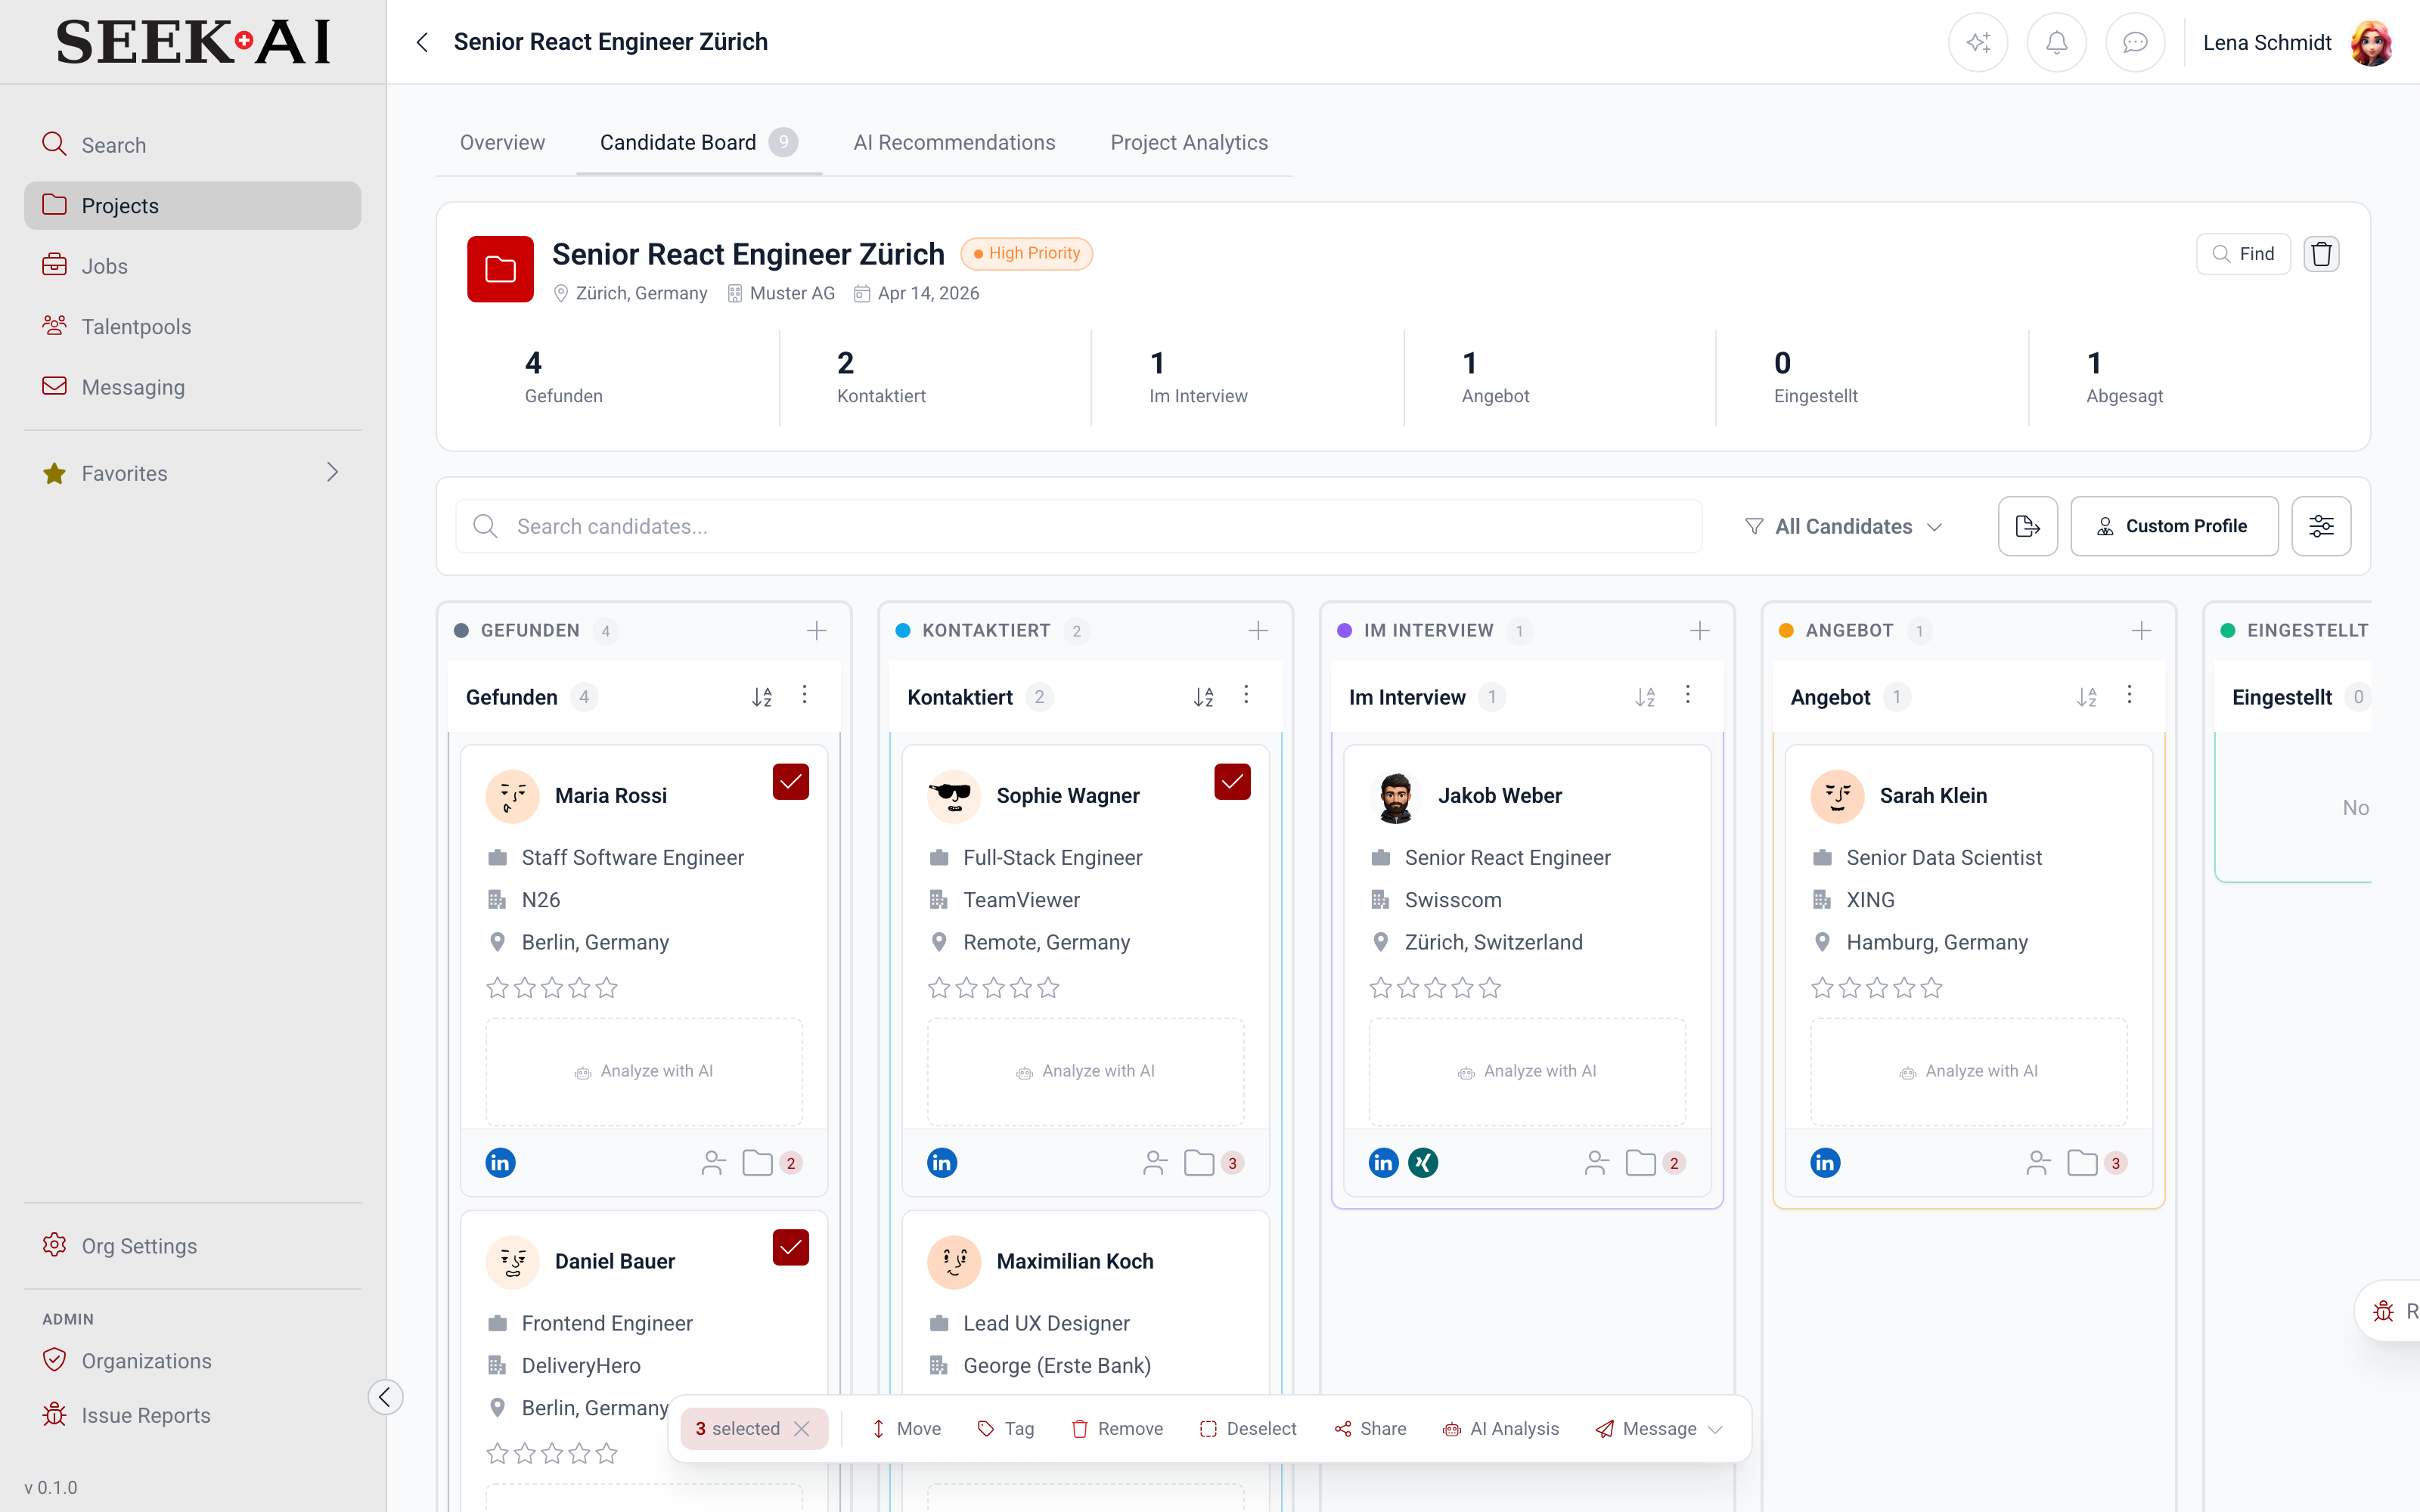Open Maria Rossi's LinkedIn profile icon
This screenshot has height=1512, width=2420.
500,1162
